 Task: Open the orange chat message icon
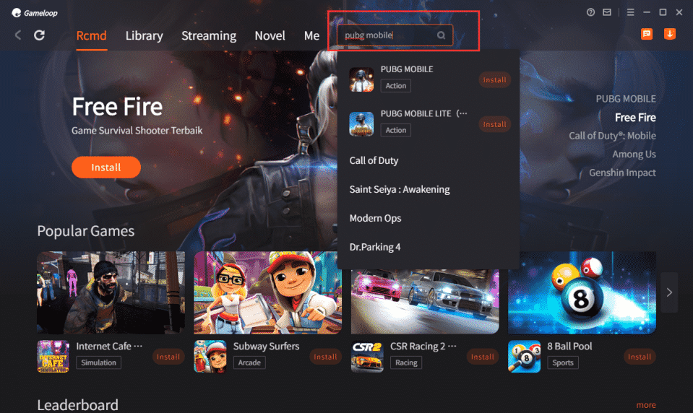pos(647,34)
